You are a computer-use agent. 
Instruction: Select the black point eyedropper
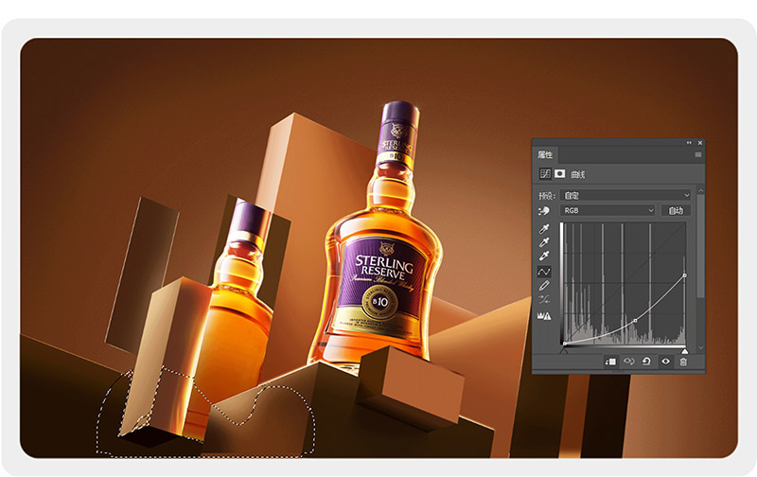coord(544,229)
